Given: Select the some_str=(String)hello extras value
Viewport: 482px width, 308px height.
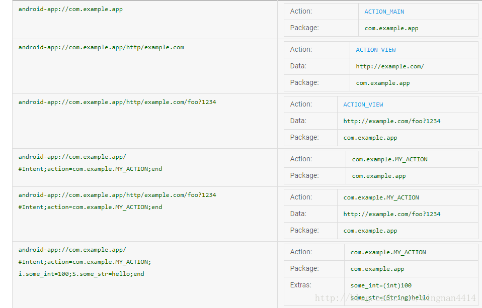Looking at the screenshot, I should coord(390,297).
